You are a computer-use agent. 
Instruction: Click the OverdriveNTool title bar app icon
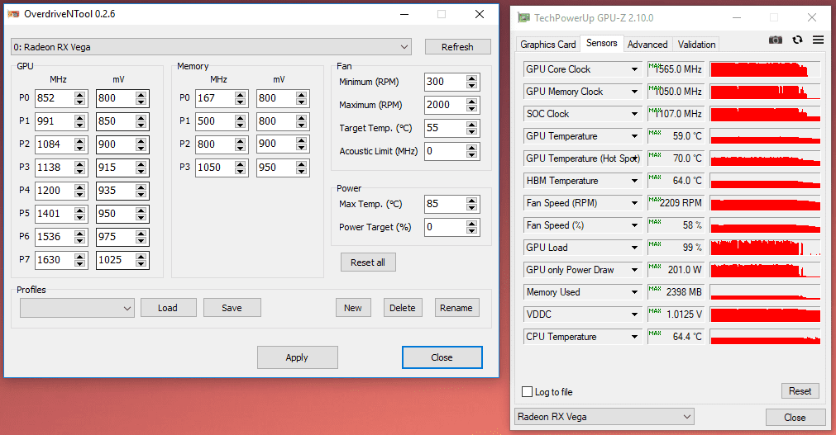(13, 14)
